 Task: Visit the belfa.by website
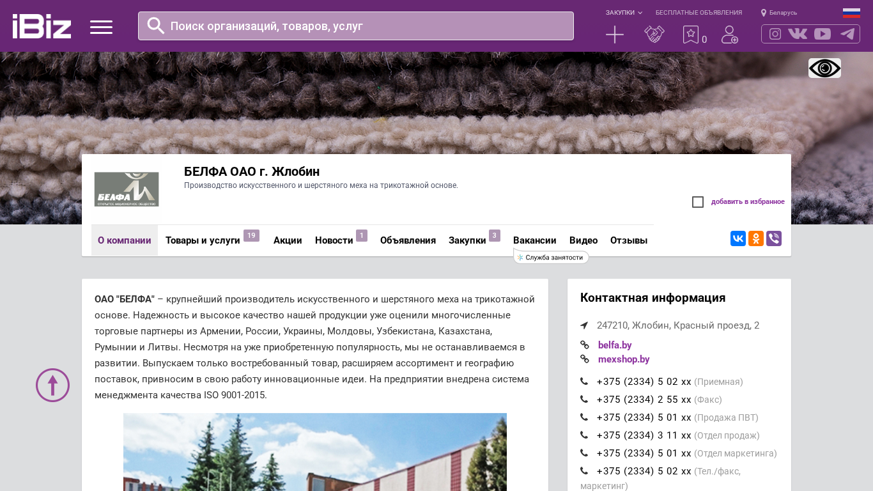615,345
